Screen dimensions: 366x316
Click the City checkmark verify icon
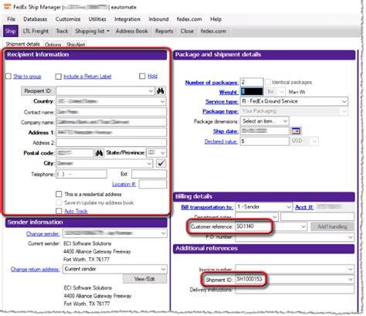click(161, 163)
